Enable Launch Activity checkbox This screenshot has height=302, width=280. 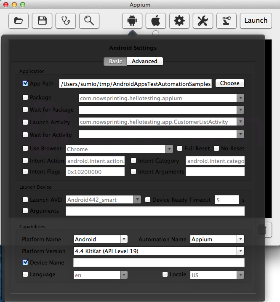click(x=25, y=122)
